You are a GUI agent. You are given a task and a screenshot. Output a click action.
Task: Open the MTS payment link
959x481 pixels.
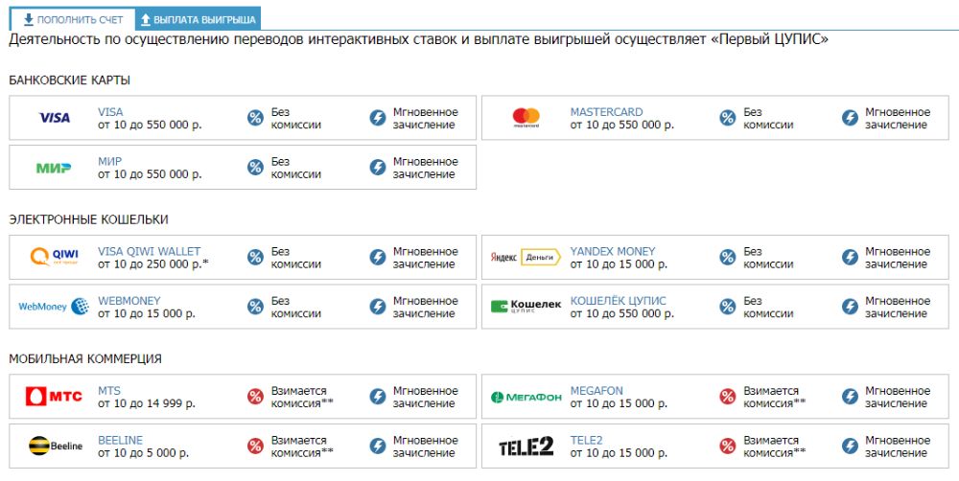[x=109, y=391]
